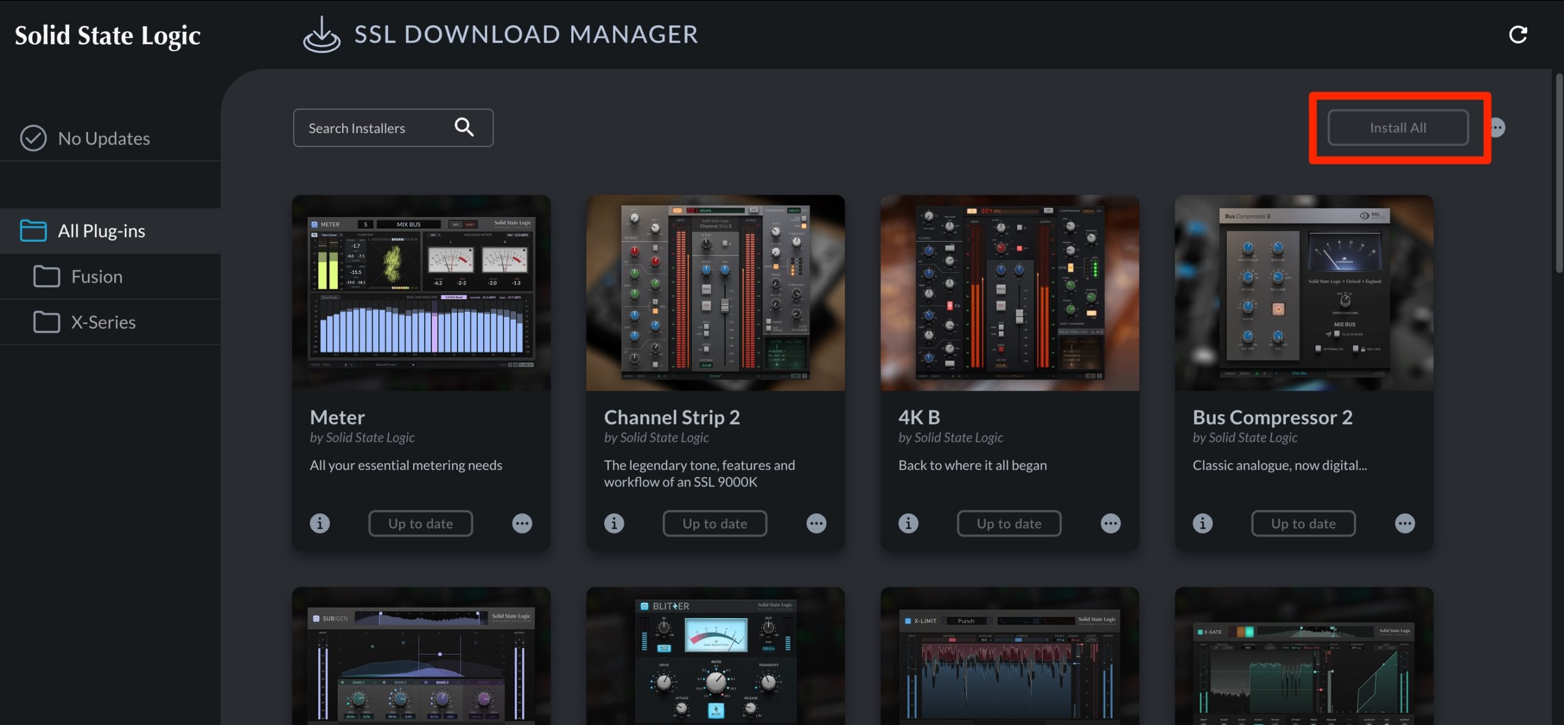Screen dimensions: 1564x725
Task: Open more options menu for Bus Compressor 2
Action: pos(1405,523)
